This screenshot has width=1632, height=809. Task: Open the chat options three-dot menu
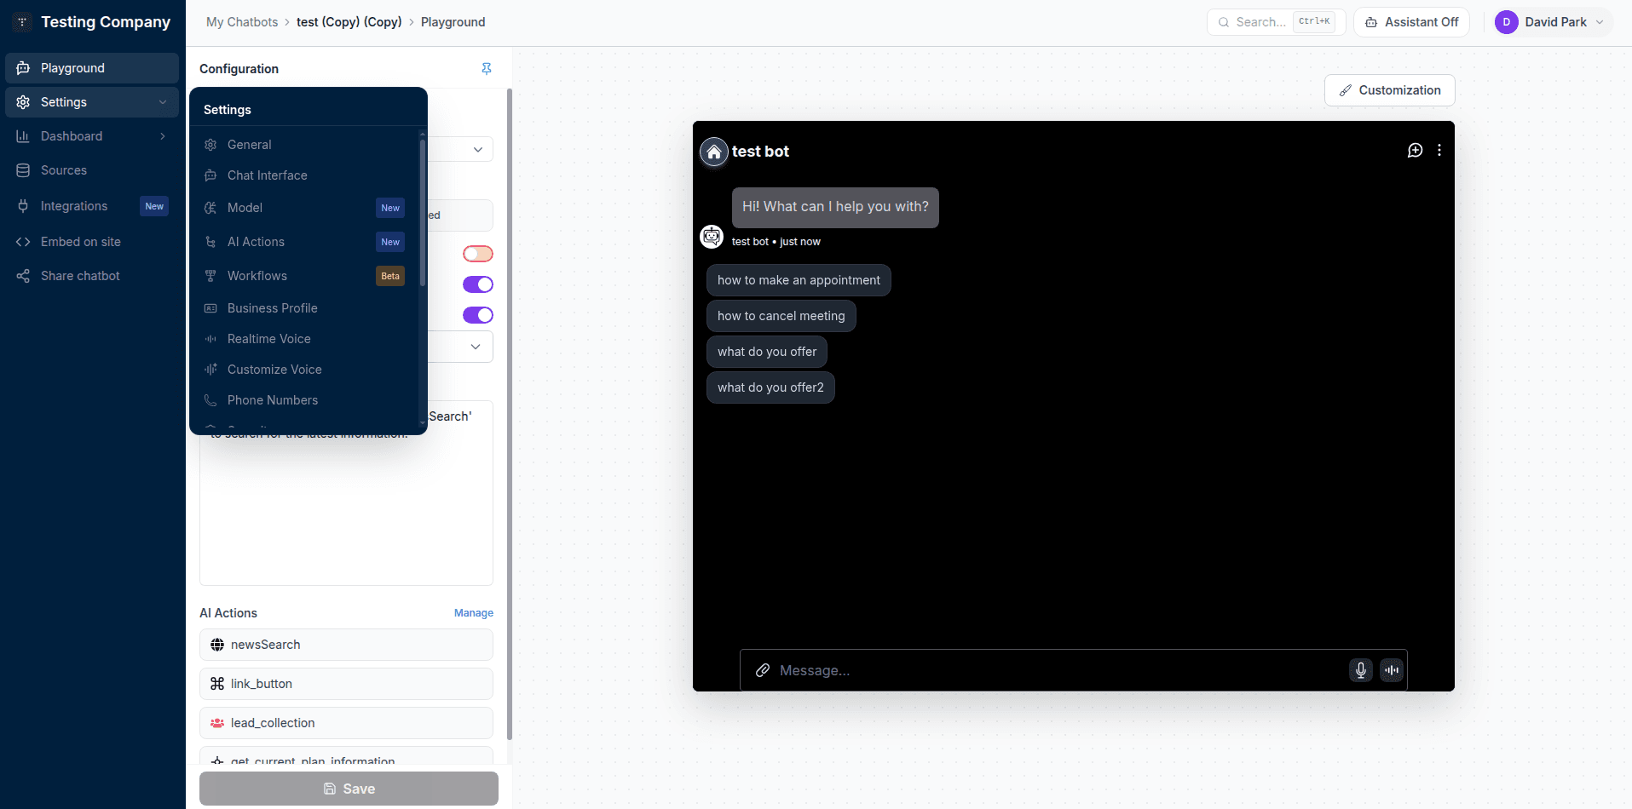tap(1439, 150)
